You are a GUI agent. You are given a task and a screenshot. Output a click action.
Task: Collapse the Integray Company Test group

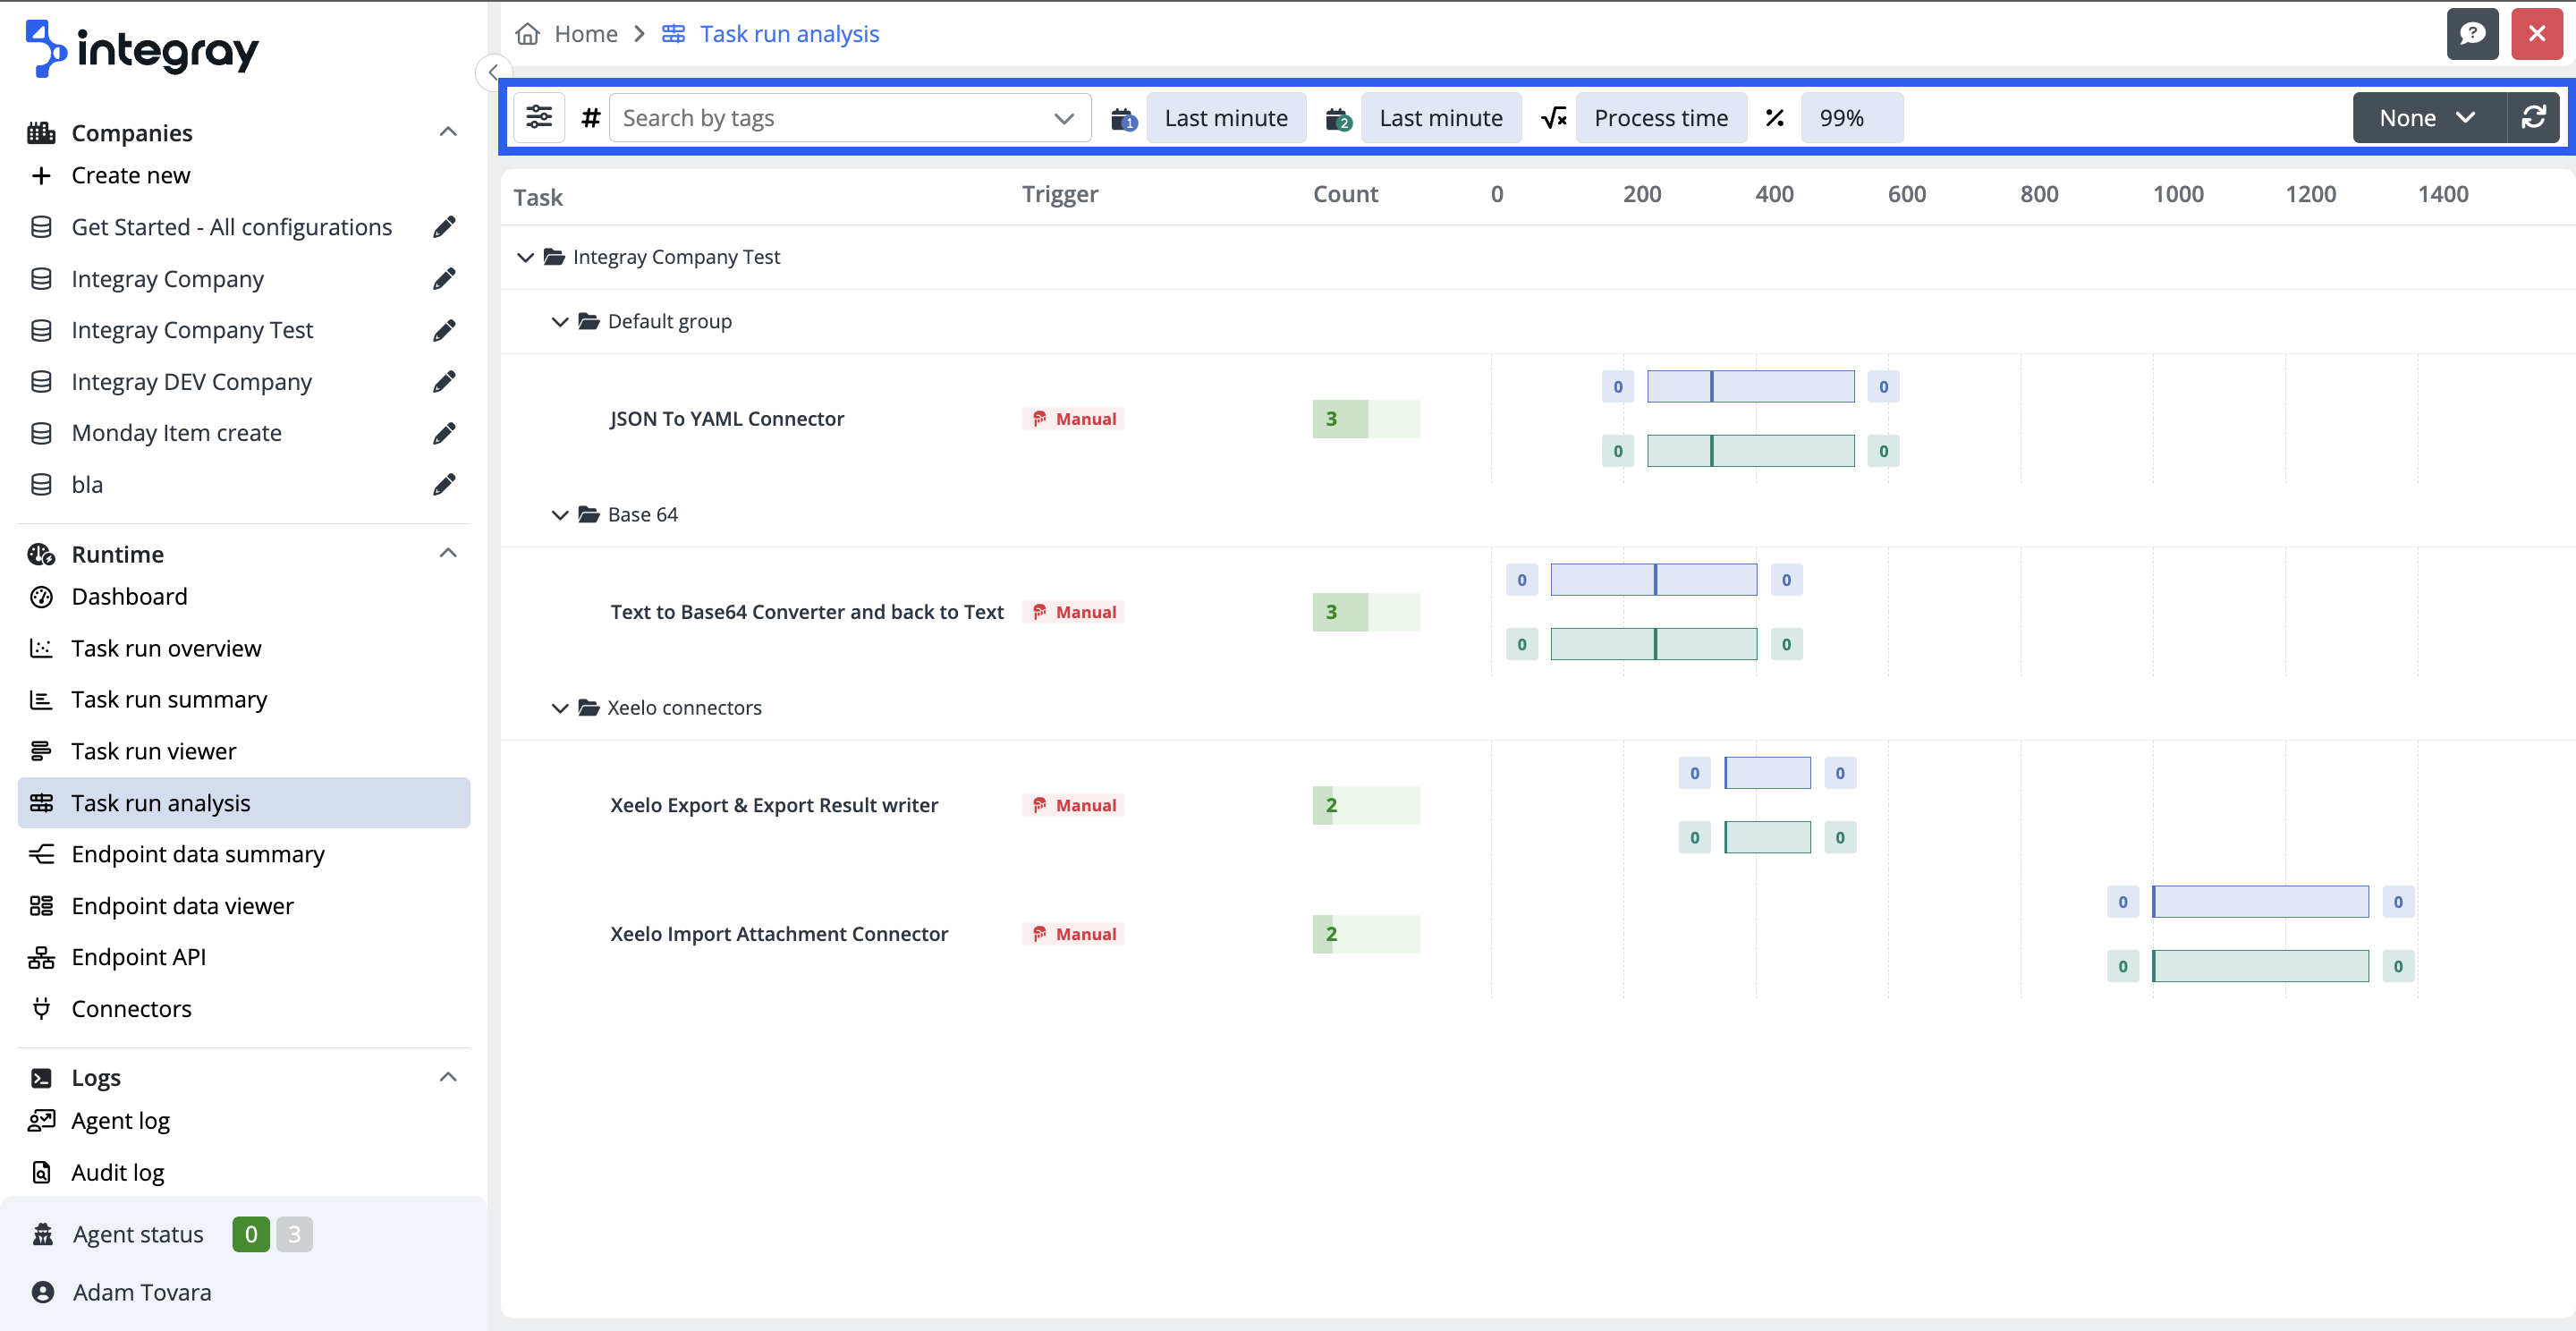526,257
